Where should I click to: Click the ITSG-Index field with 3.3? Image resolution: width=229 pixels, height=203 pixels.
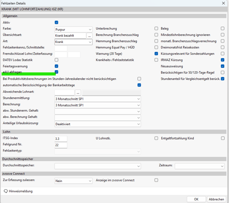coord(61,139)
